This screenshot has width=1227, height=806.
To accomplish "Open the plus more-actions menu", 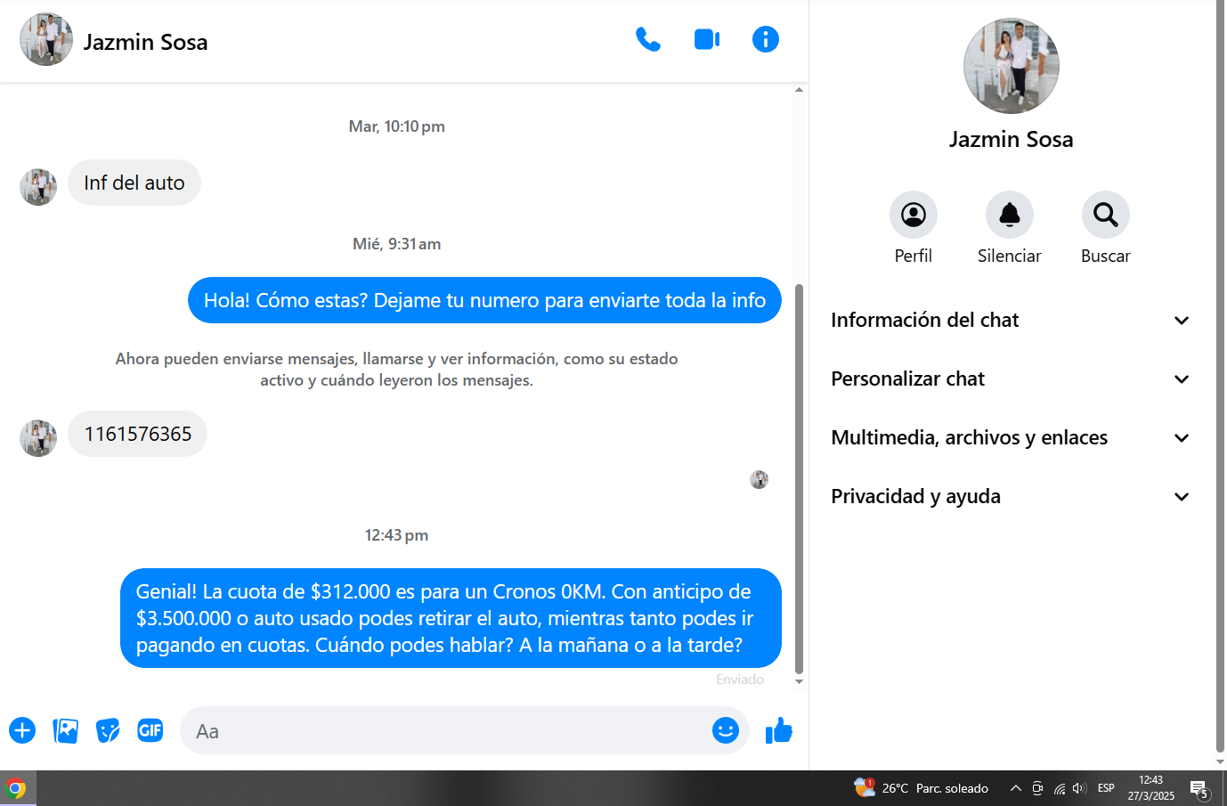I will point(22,731).
